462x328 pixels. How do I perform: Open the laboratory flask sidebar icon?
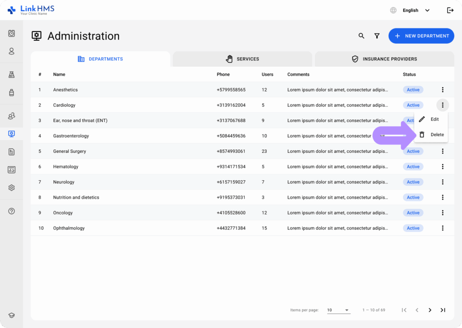tap(12, 75)
